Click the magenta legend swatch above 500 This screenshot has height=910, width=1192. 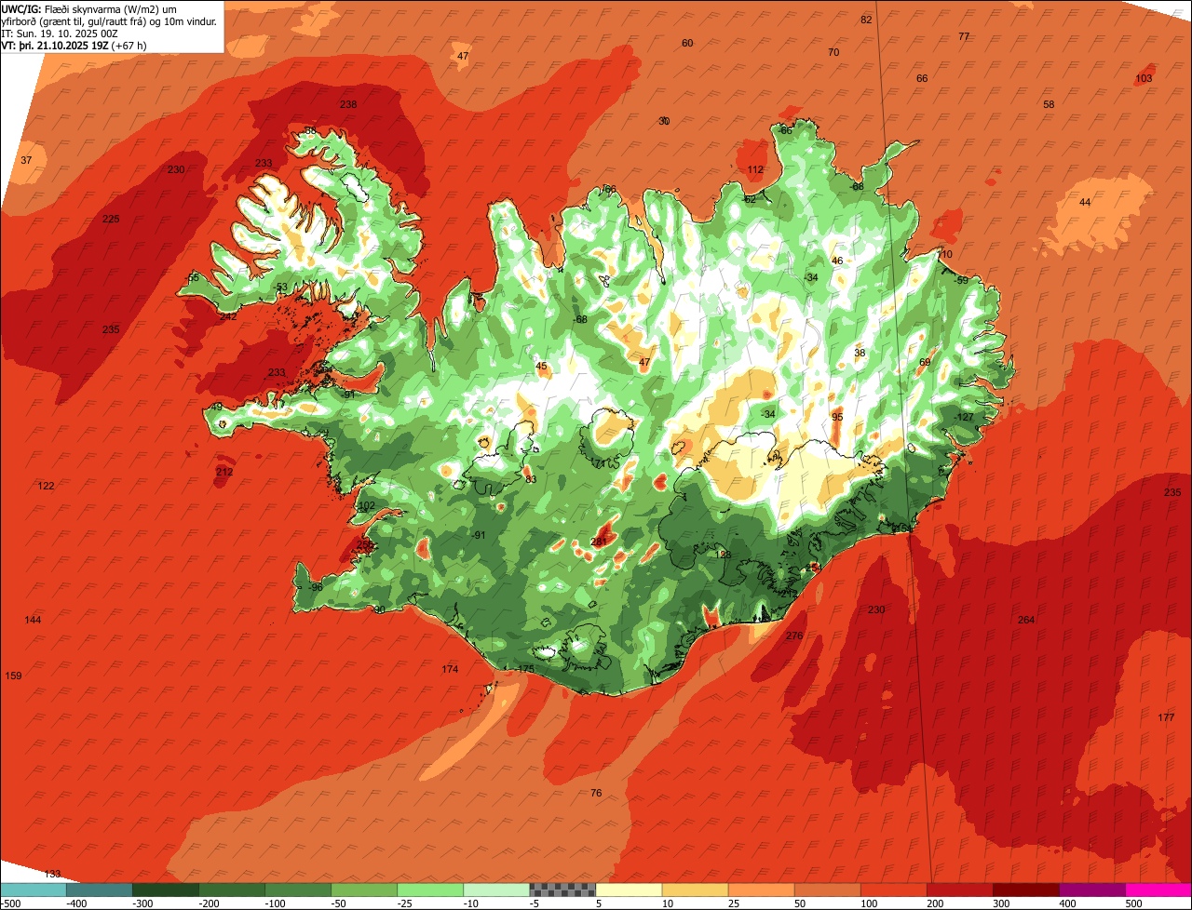coord(1158,890)
